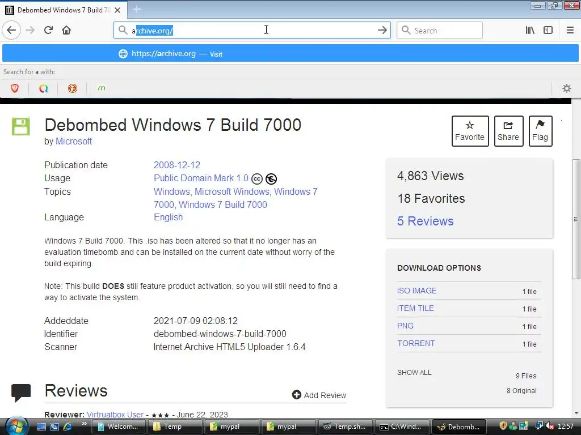Viewport: 581px width, 435px height.
Task: Open the browser hamburger menu
Action: click(570, 31)
